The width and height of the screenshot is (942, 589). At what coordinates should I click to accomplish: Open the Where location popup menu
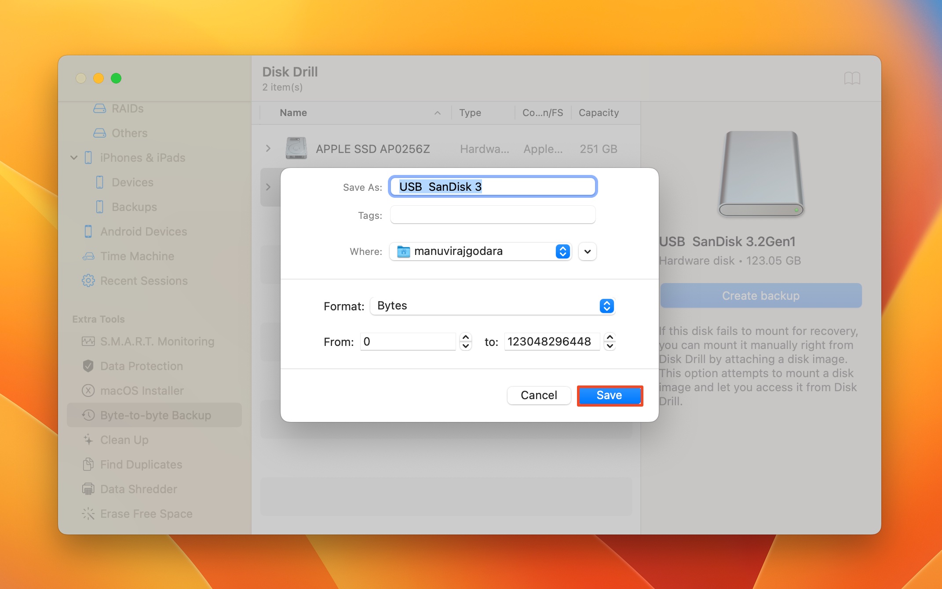[481, 251]
